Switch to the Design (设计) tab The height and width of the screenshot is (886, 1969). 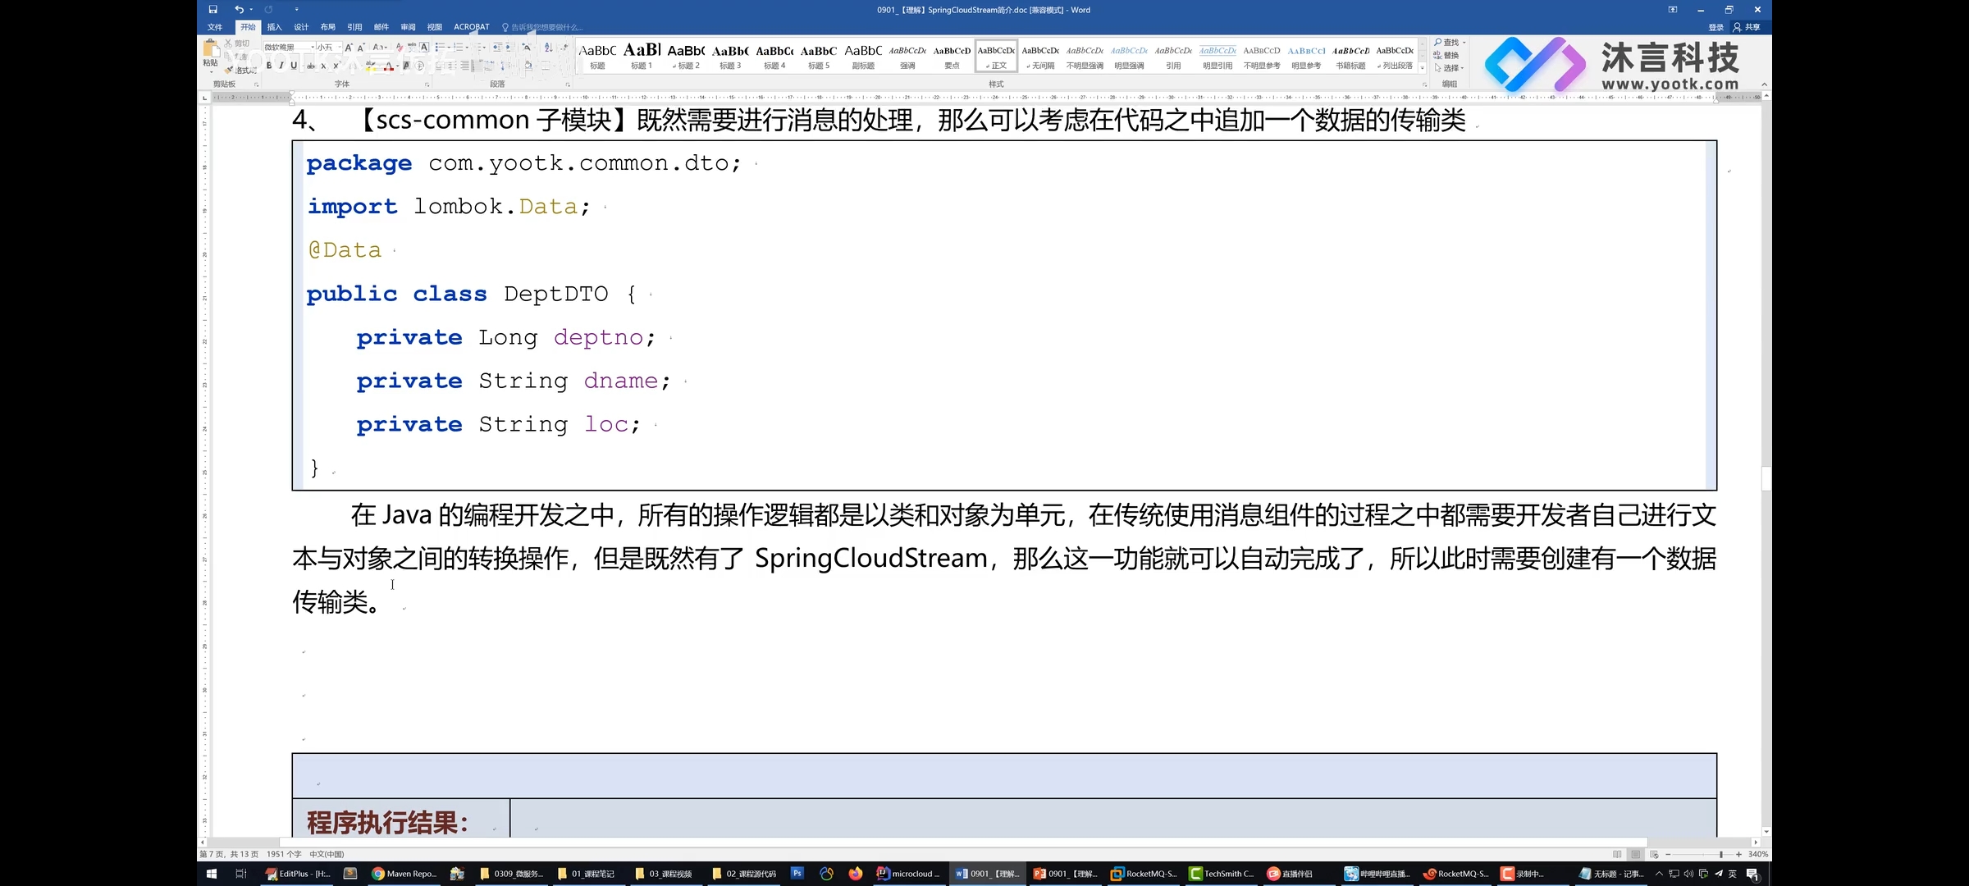click(301, 27)
